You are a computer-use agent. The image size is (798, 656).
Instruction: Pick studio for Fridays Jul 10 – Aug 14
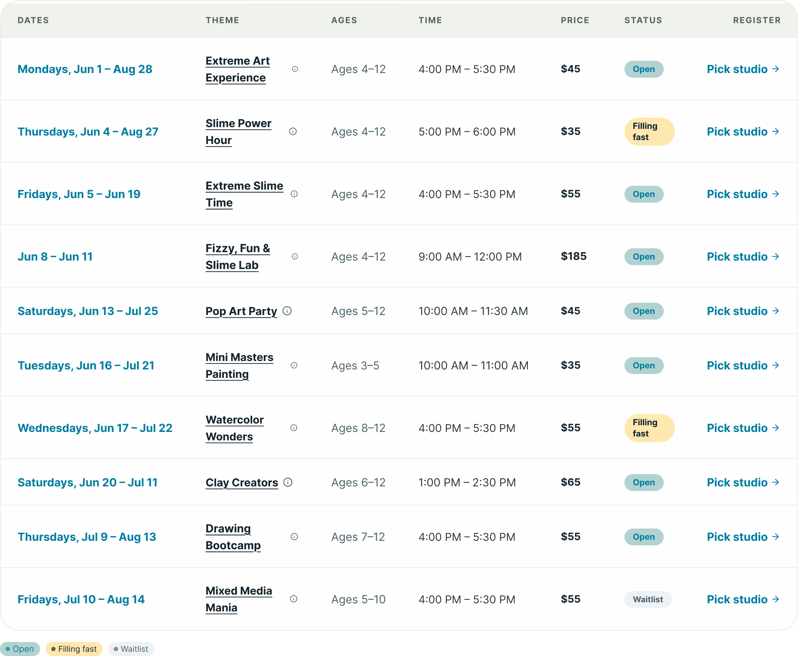click(x=743, y=599)
